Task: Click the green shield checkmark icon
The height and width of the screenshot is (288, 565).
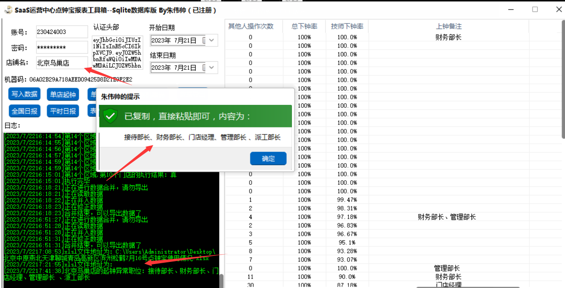Action: [110, 116]
